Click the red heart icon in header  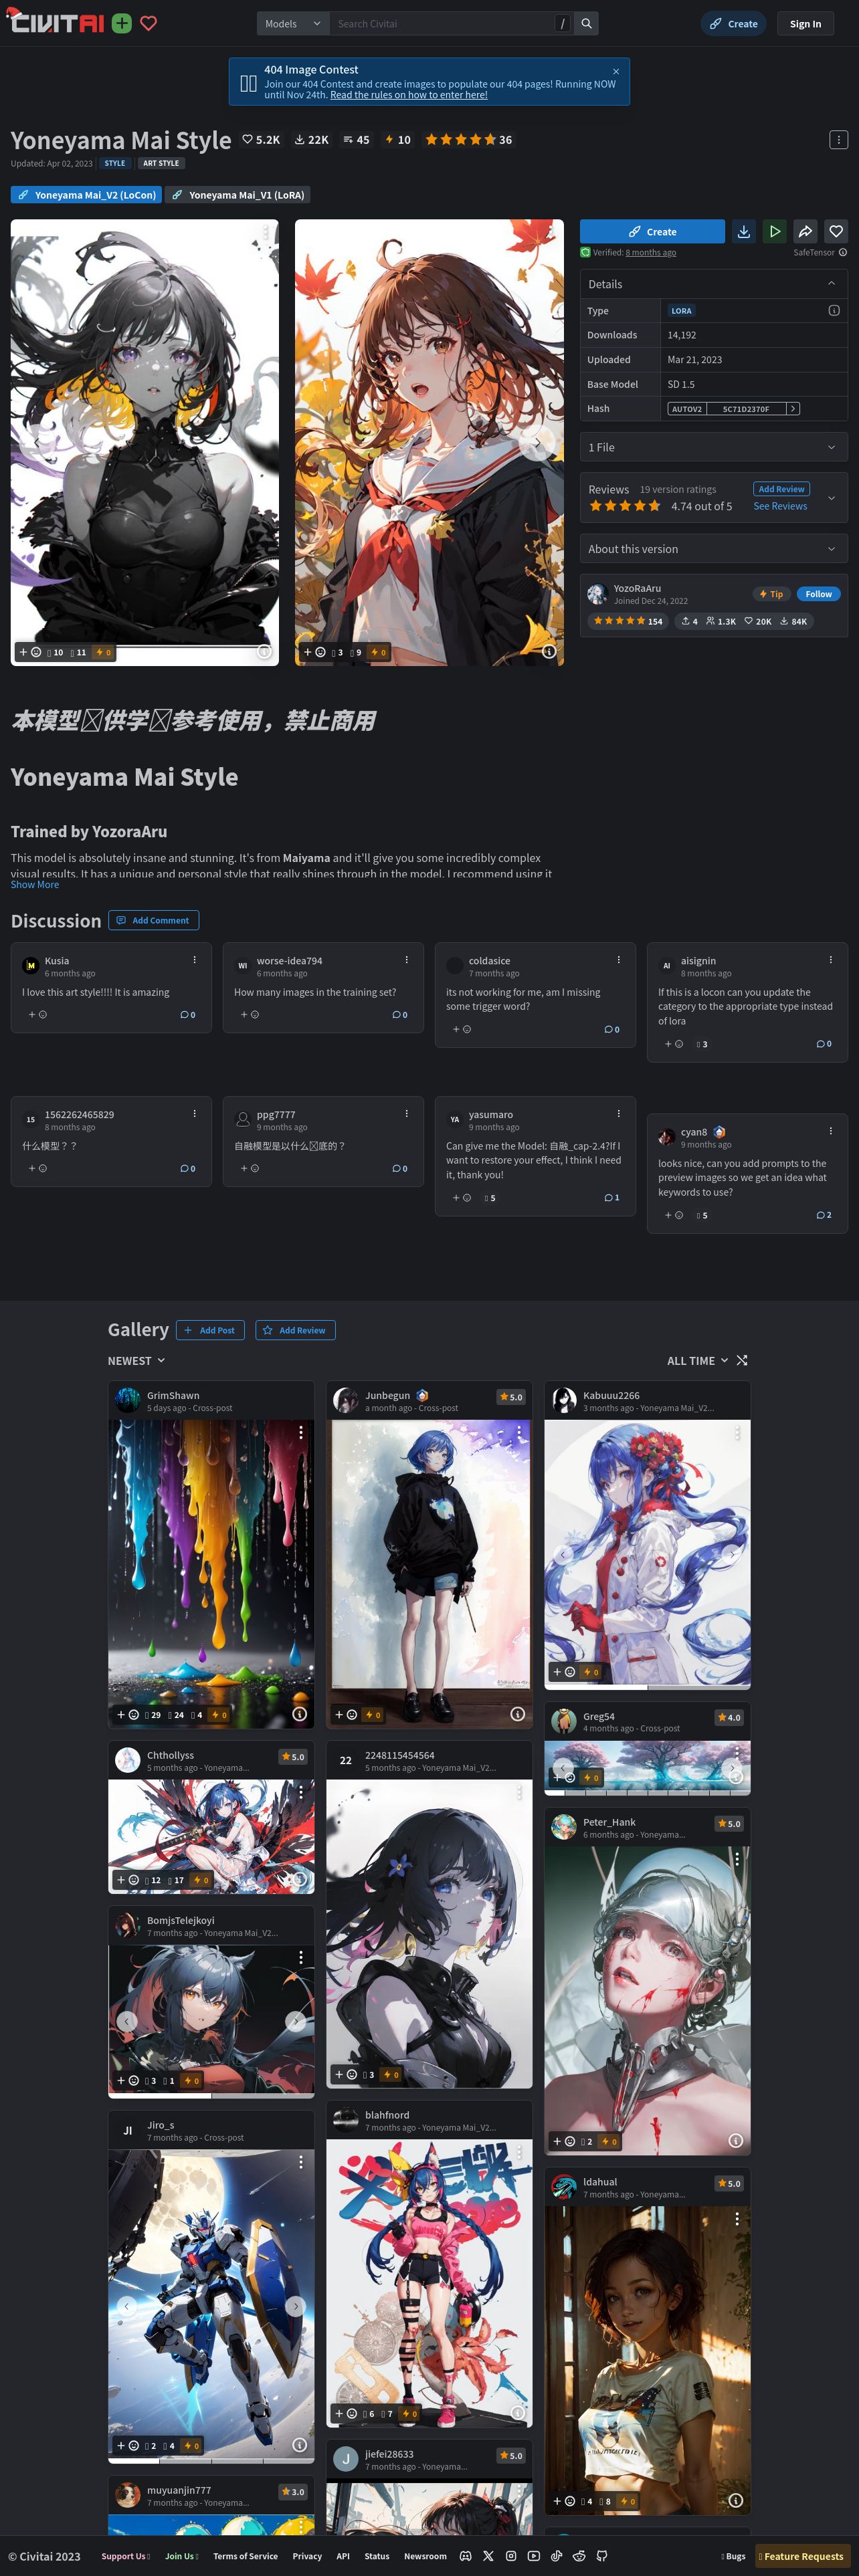(x=148, y=23)
